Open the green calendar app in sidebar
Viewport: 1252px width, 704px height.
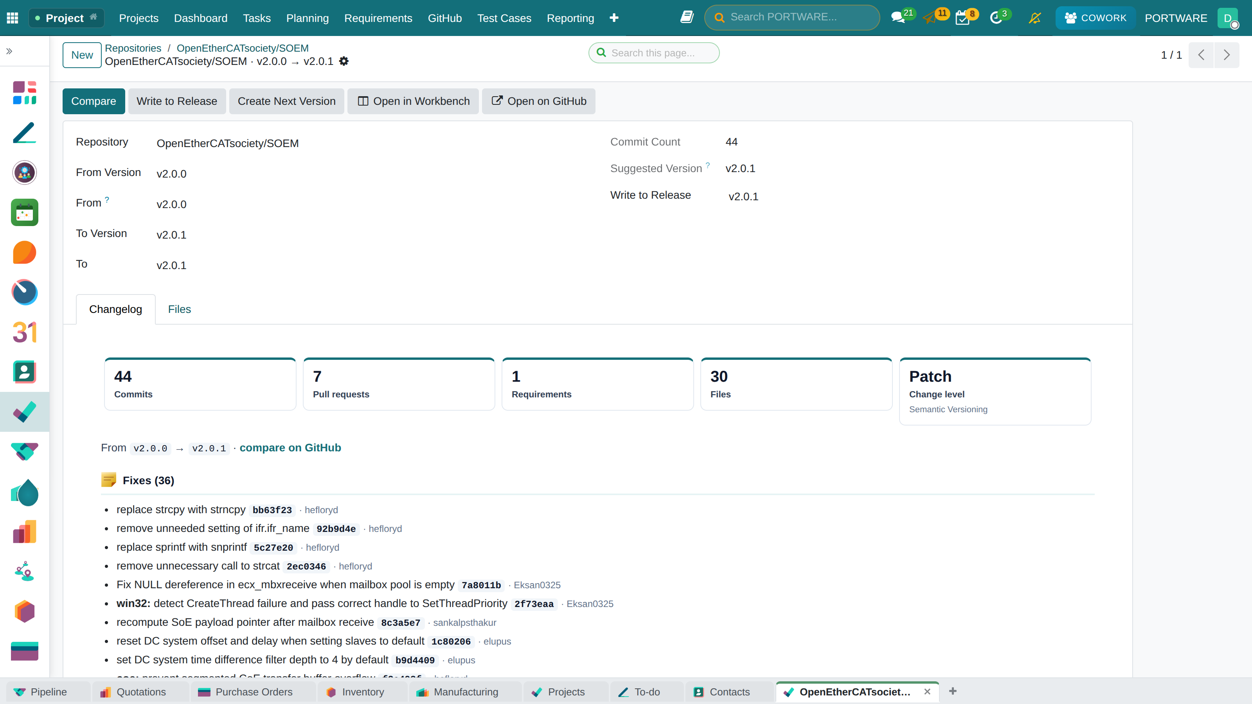[24, 212]
